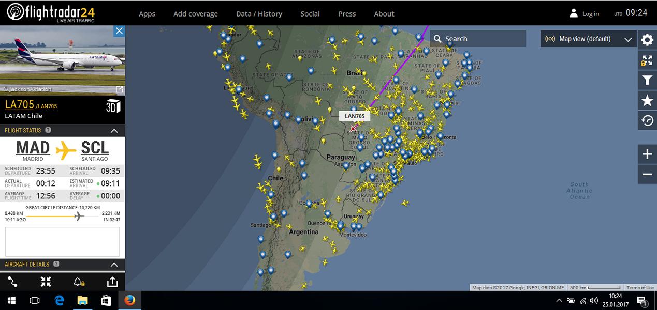Click the actual departure time 00:12
Viewport: 657px width, 310px height.
[x=45, y=183]
